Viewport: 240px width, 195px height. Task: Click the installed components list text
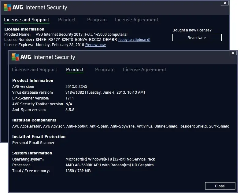121,126
